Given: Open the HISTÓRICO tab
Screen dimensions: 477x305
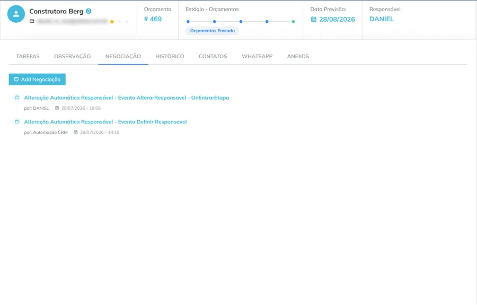Looking at the screenshot, I should [170, 56].
